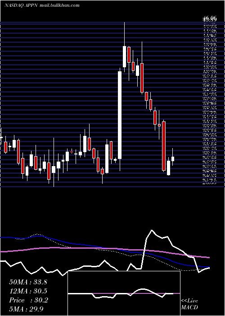Click the 'Price : 30.2' label
225x316 pixels.
tap(28, 300)
